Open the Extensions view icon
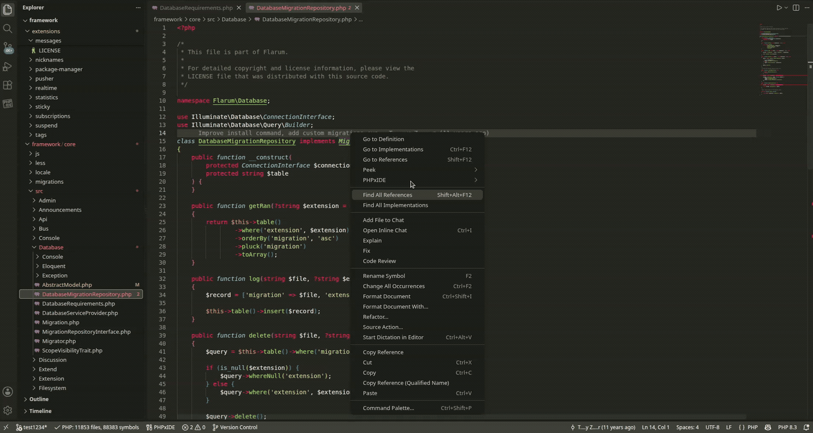Image resolution: width=813 pixels, height=433 pixels. tap(8, 85)
